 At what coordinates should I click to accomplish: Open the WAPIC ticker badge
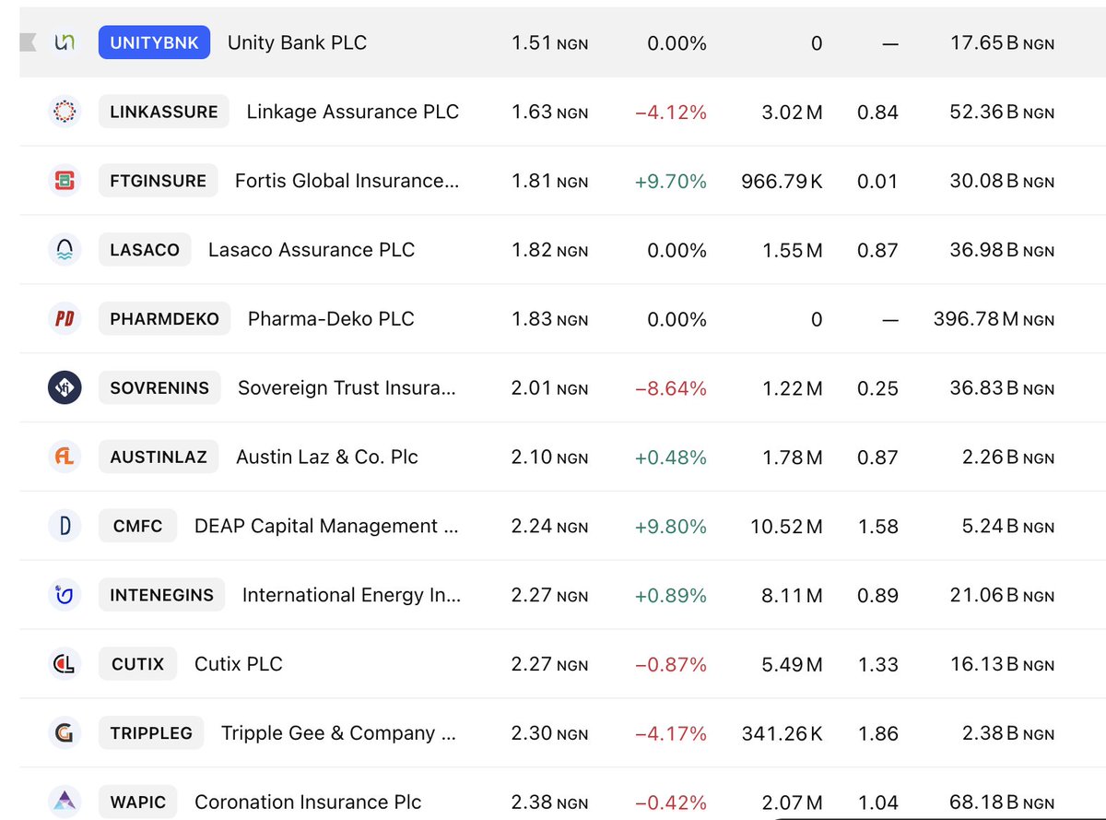coord(138,802)
